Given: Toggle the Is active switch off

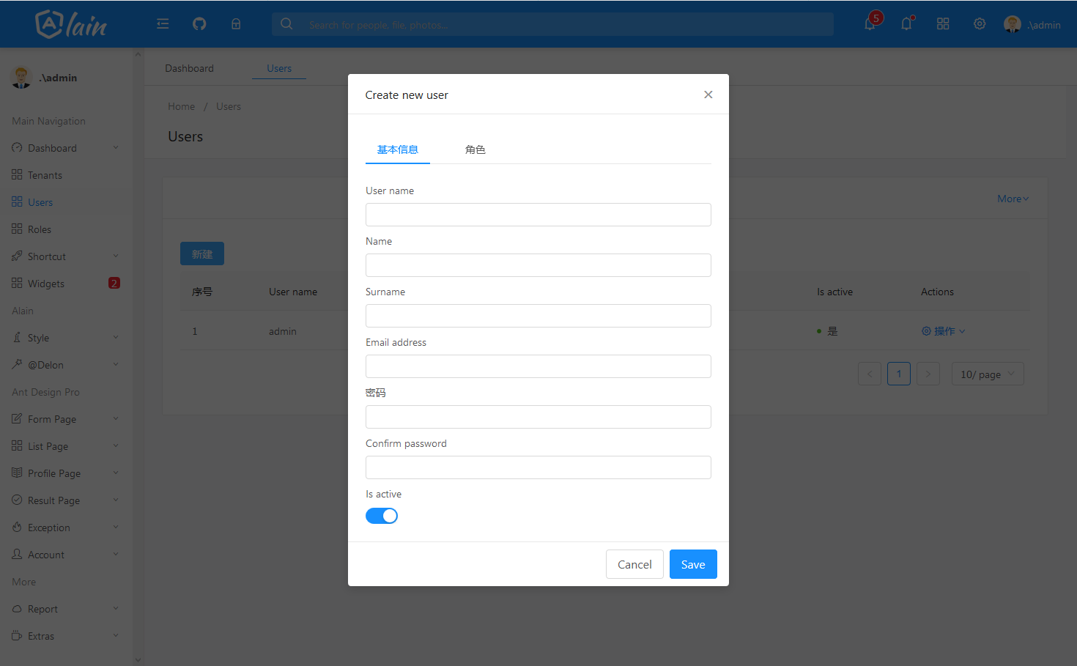Looking at the screenshot, I should 382,516.
